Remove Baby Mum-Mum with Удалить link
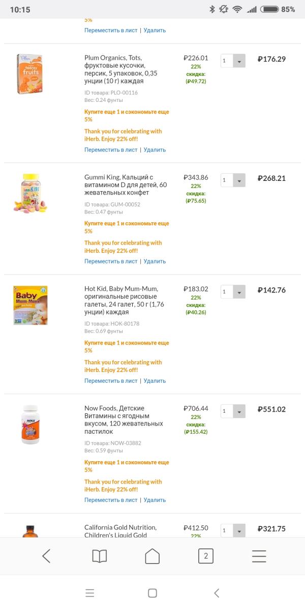Image resolution: width=305 pixels, height=611 pixels. point(155,381)
